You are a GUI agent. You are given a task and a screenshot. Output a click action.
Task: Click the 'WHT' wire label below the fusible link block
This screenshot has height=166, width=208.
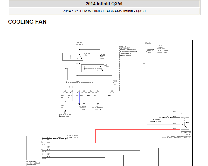(144, 63)
